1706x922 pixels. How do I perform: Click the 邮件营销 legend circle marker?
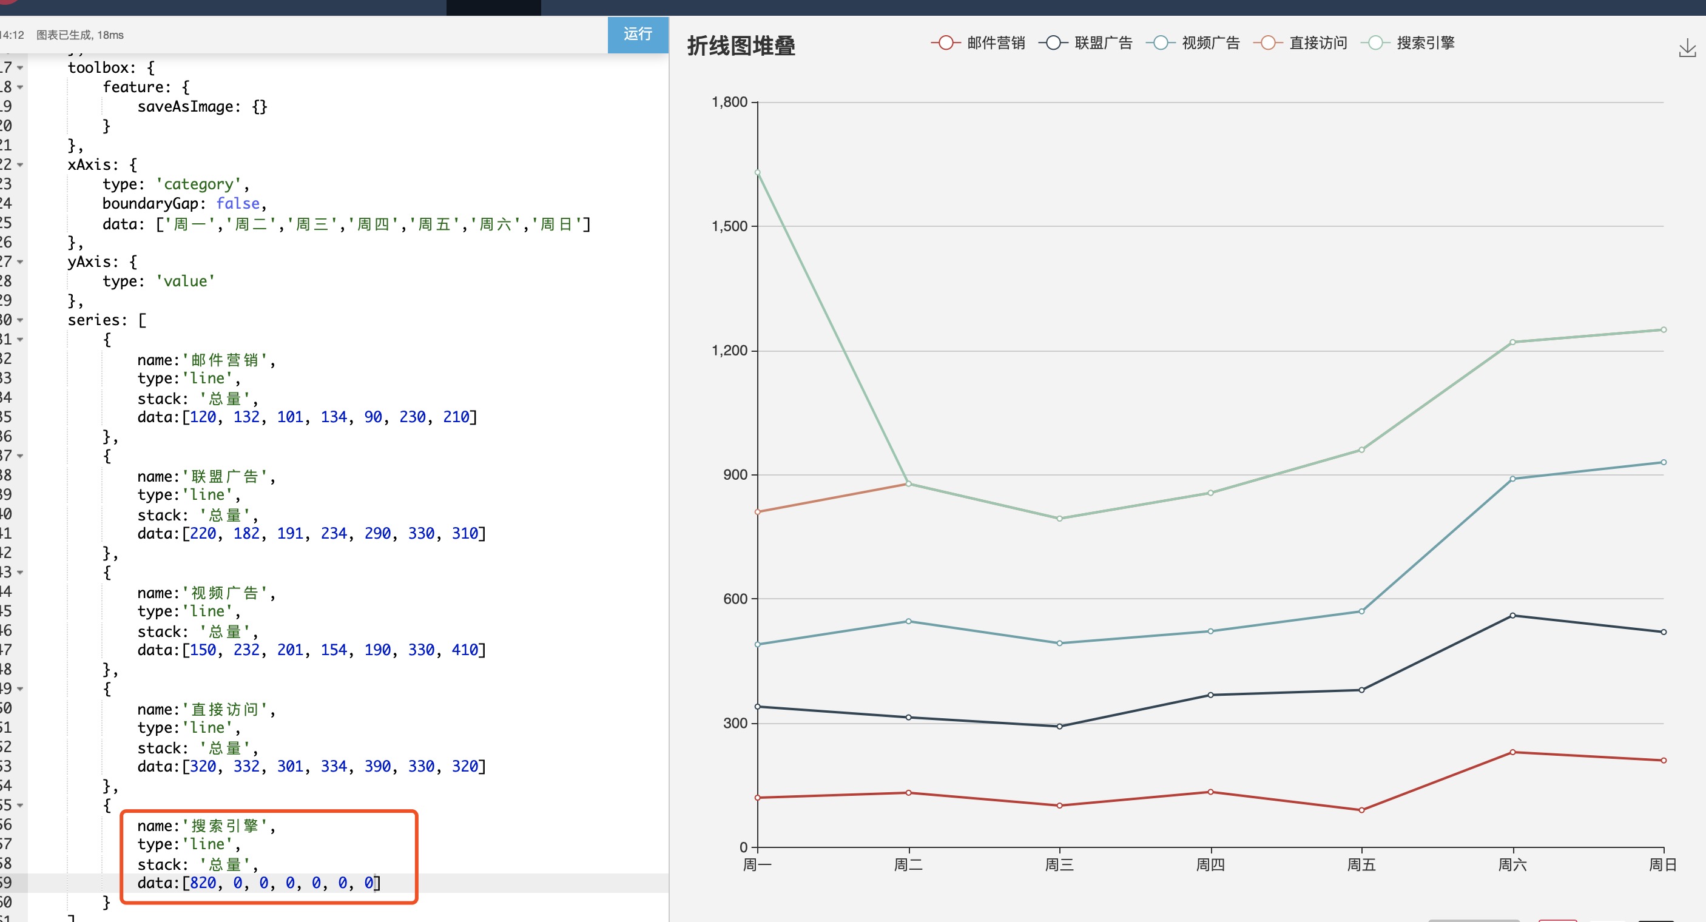(946, 42)
